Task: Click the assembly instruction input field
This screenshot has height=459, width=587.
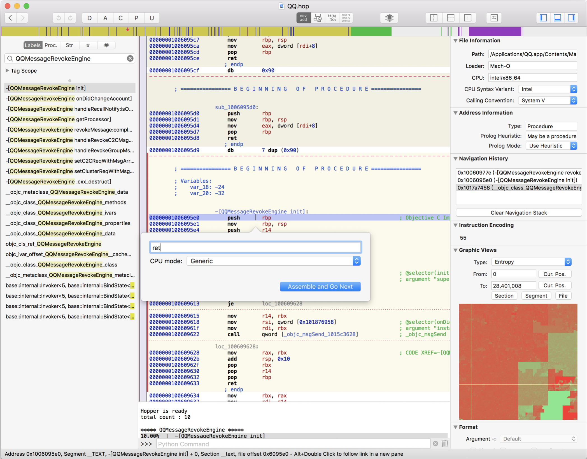Action: tap(255, 247)
